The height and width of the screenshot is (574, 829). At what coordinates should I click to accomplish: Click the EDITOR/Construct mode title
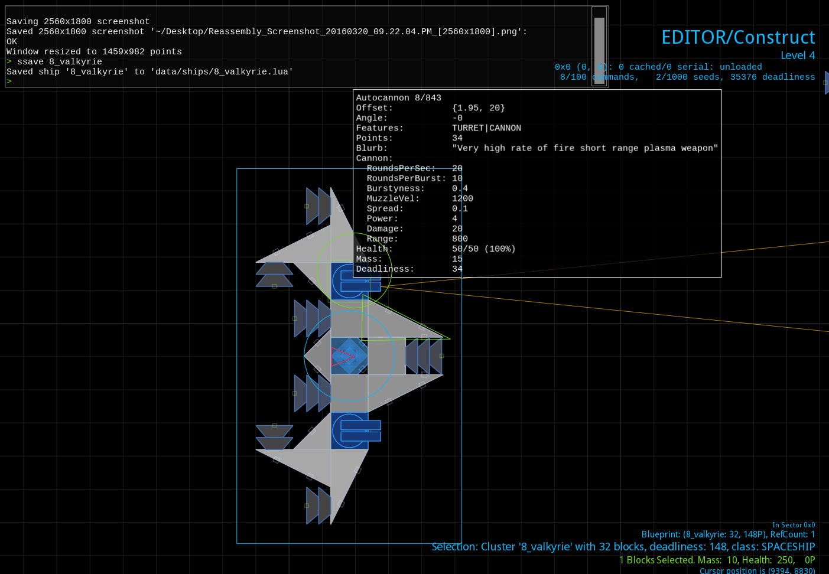[x=738, y=37]
